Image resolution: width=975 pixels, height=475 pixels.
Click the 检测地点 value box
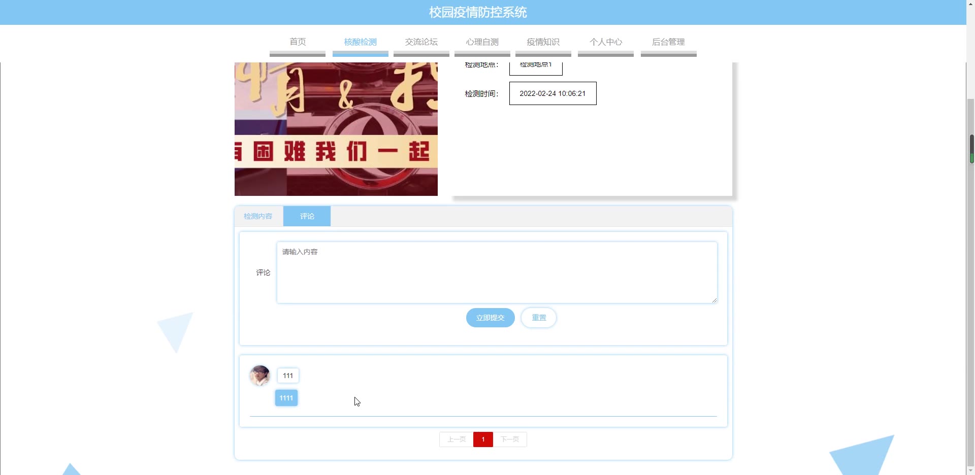(x=536, y=68)
